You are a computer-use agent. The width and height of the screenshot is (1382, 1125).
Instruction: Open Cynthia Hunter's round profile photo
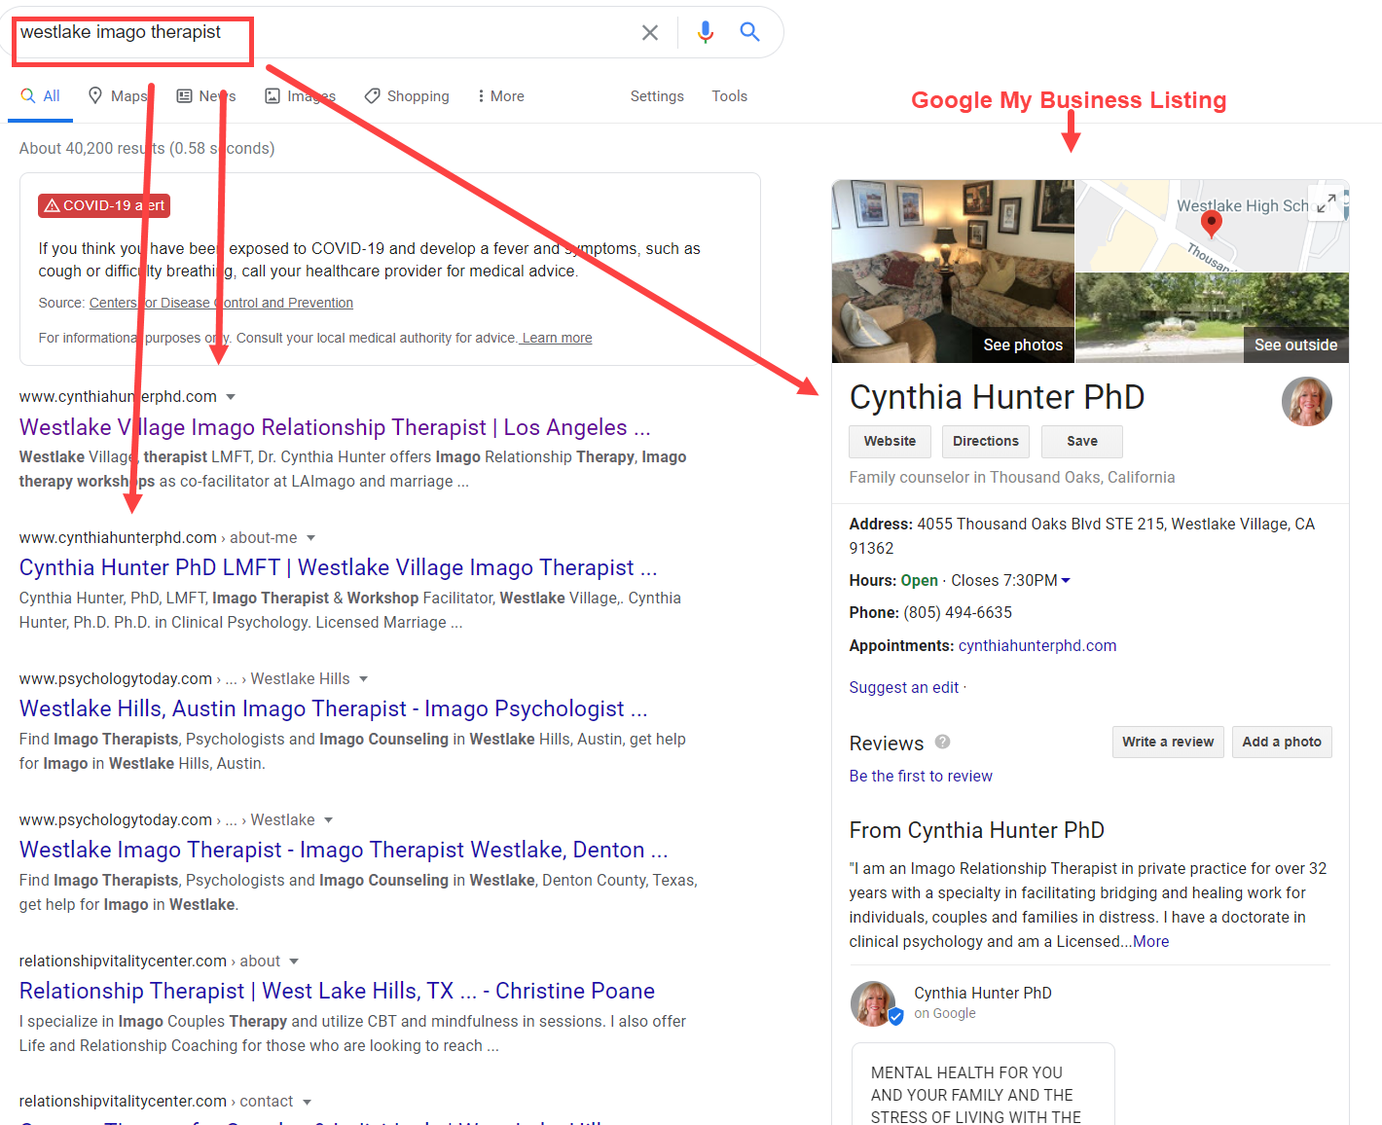[x=1306, y=401]
